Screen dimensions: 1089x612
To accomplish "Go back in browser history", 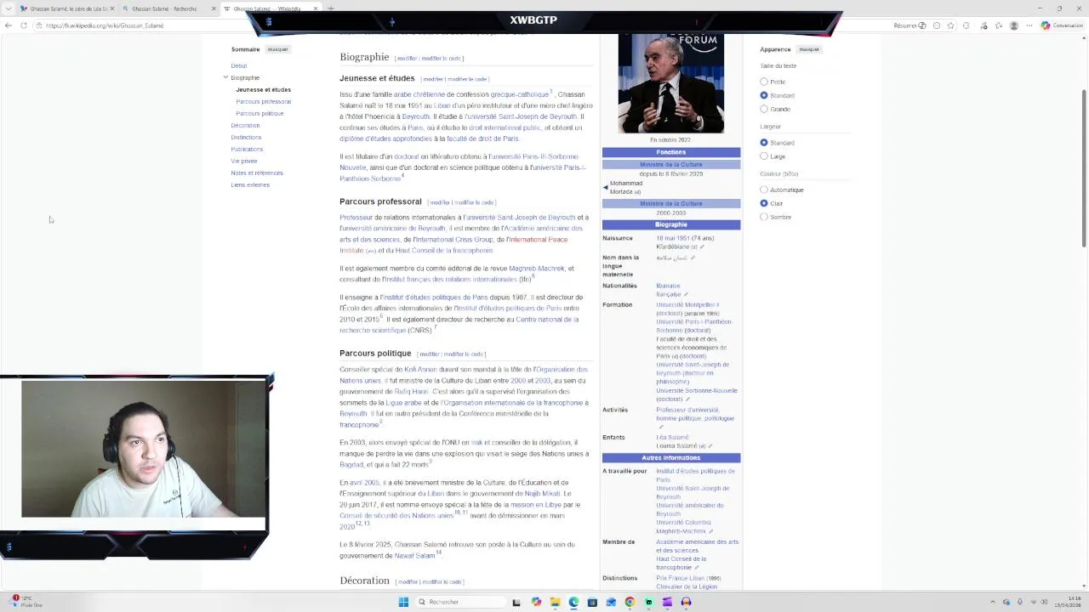I will point(8,25).
